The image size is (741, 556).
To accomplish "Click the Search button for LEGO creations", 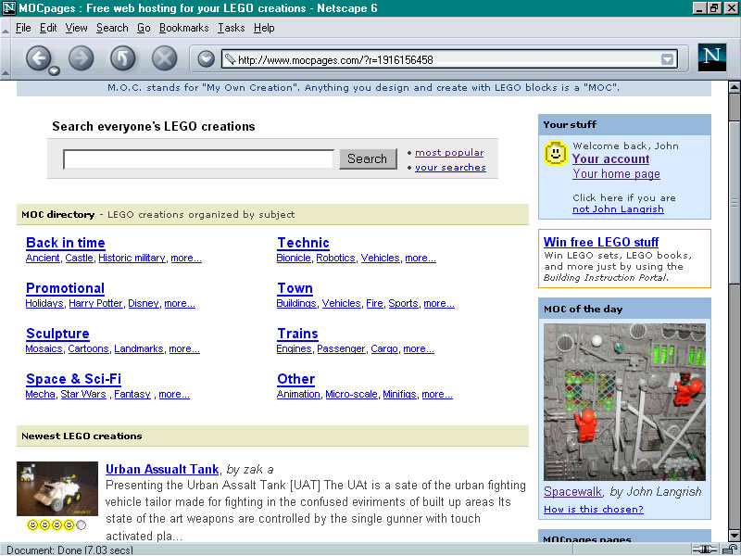I will pyautogui.click(x=368, y=158).
